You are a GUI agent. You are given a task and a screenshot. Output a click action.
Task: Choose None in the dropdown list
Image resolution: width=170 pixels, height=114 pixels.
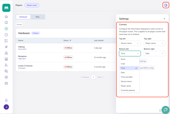click(129, 59)
